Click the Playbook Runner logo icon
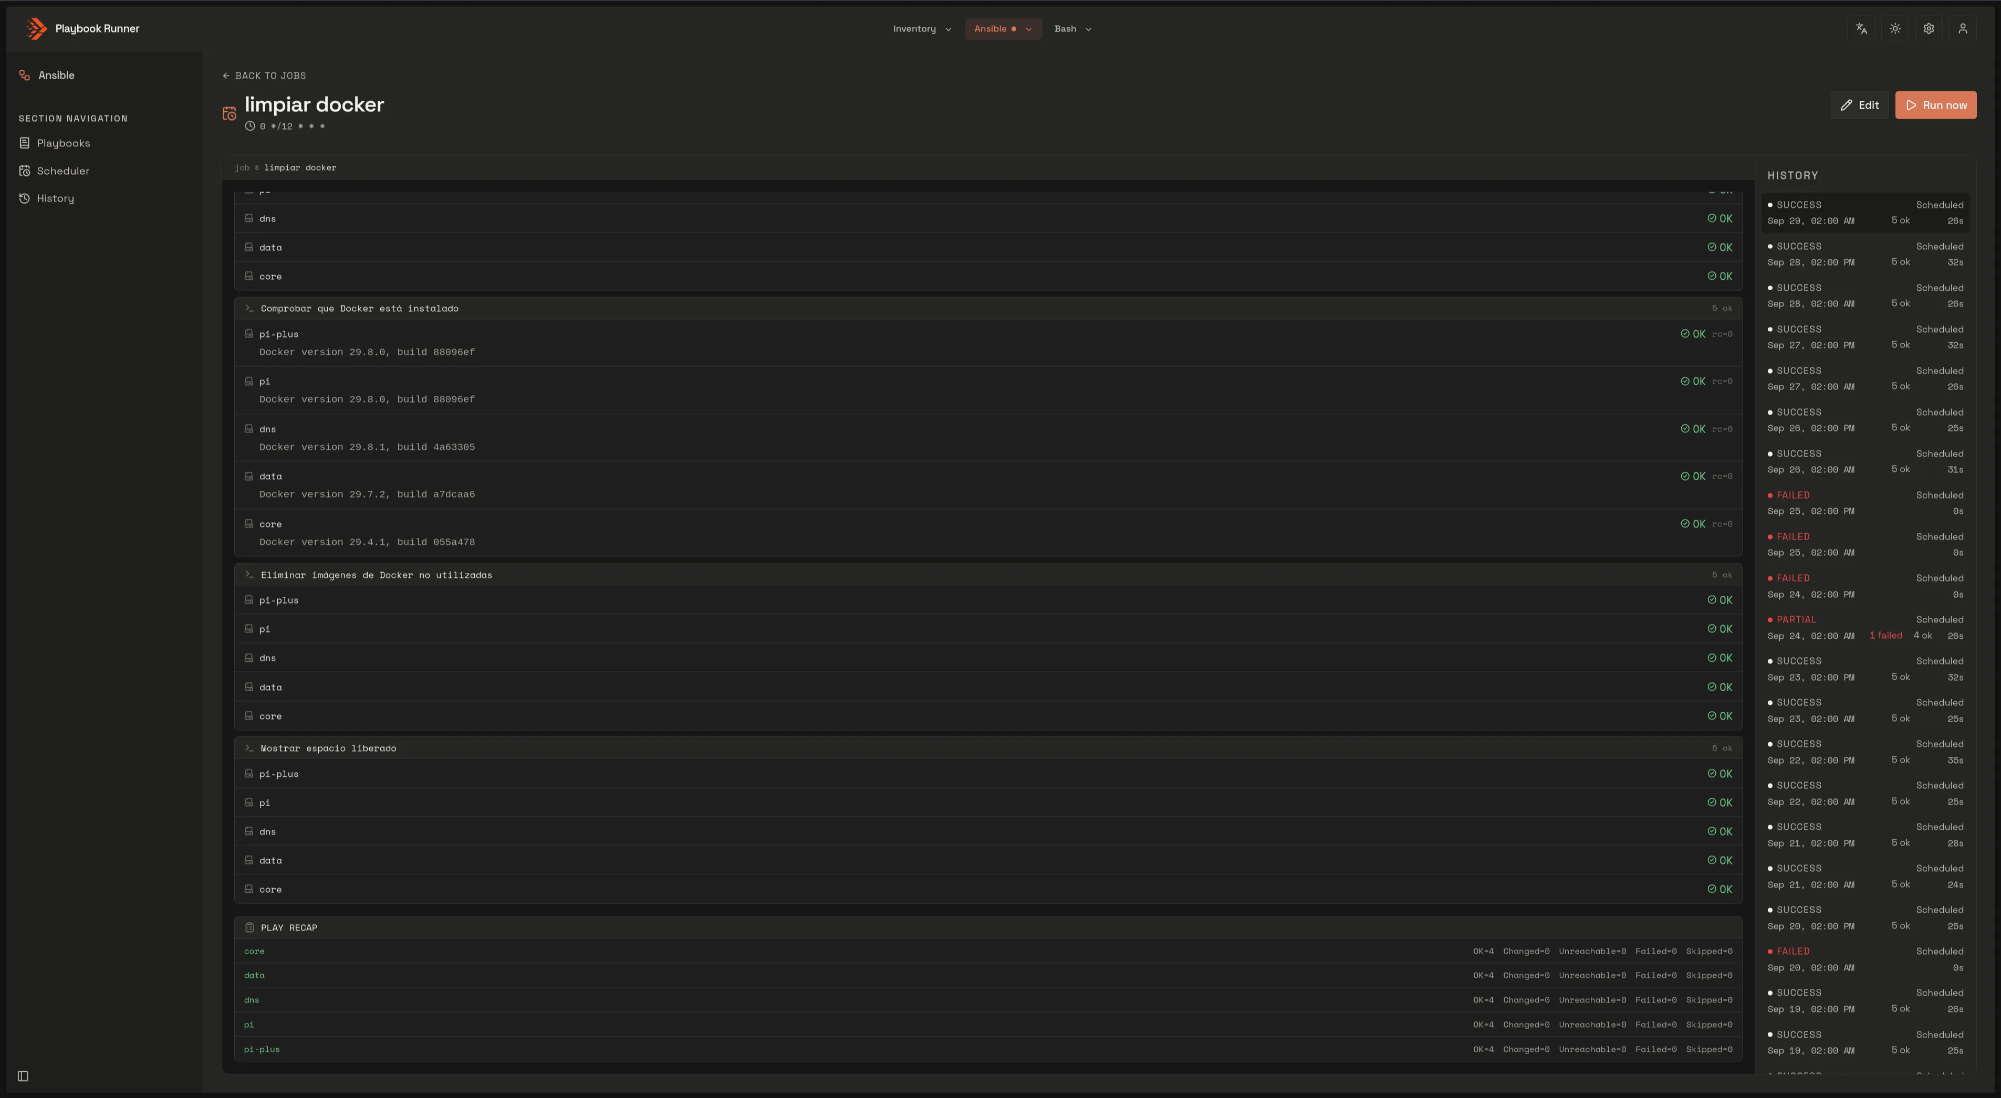 [36, 29]
